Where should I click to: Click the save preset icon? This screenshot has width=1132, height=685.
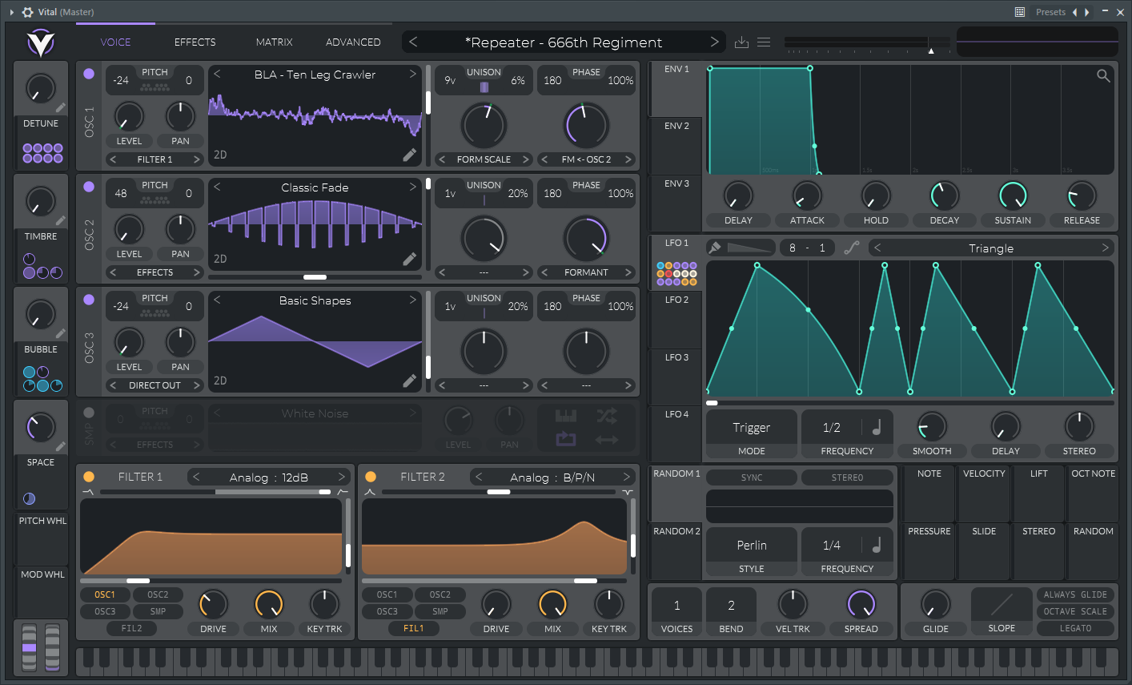coord(741,42)
